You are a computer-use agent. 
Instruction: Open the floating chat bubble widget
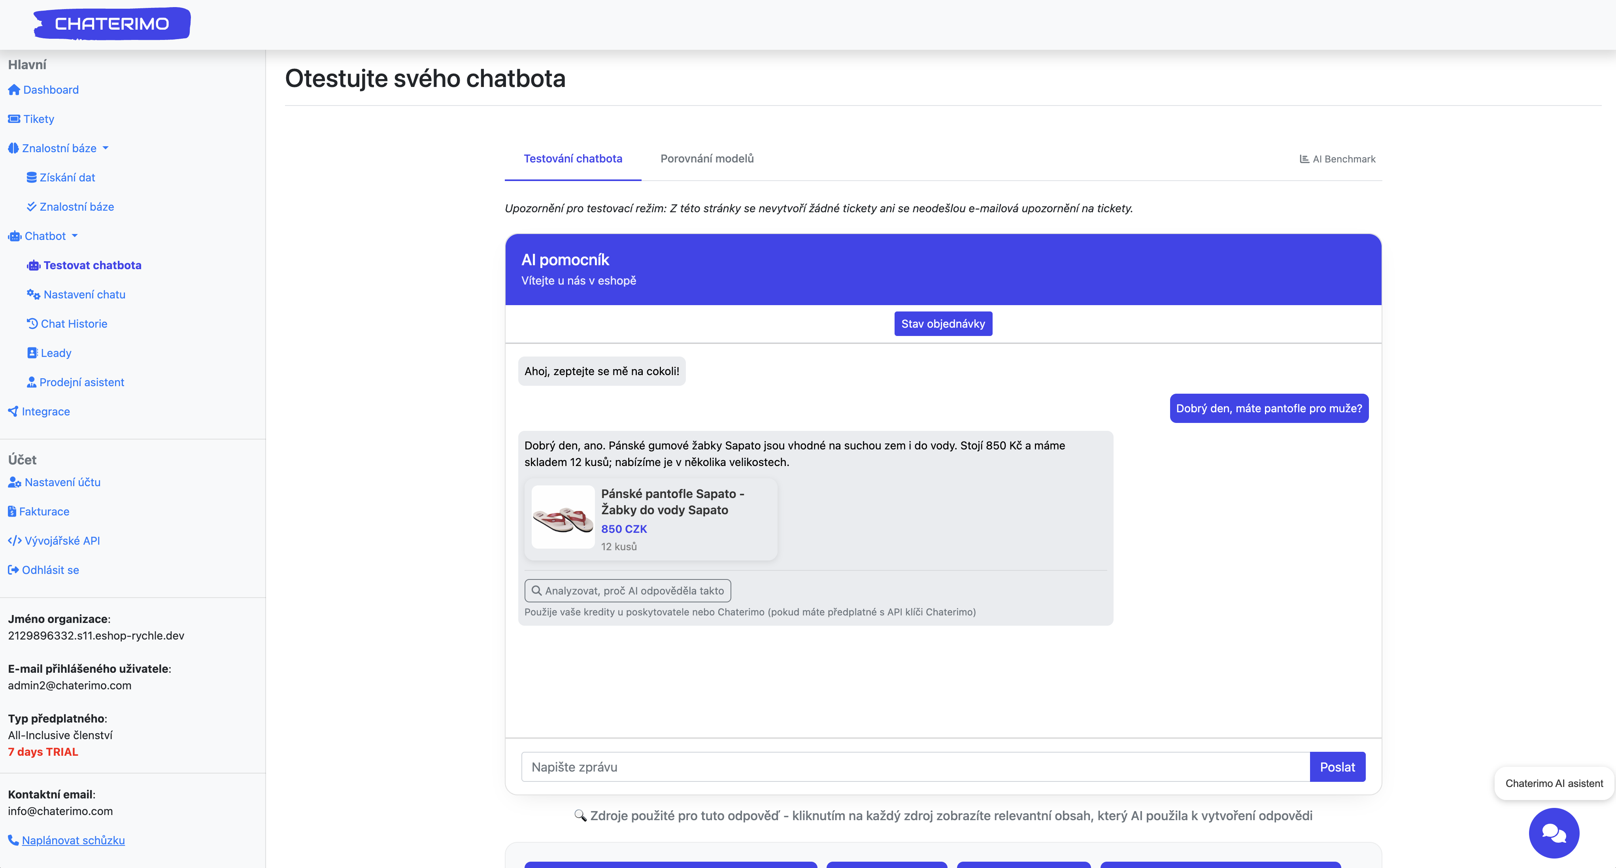(1554, 833)
